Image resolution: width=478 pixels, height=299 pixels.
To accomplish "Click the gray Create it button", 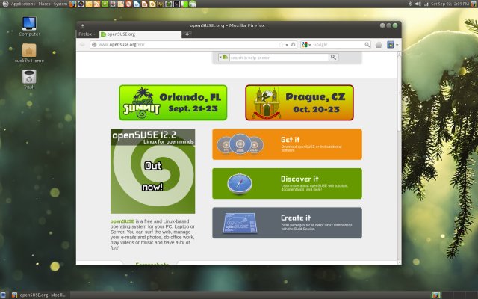I will (x=287, y=223).
